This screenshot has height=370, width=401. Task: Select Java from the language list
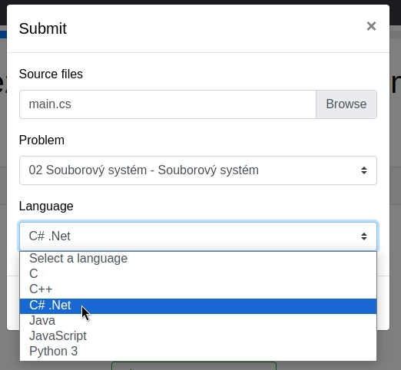(198, 321)
